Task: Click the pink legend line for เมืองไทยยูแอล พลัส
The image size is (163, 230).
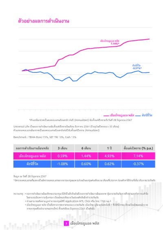Action: click(106, 116)
